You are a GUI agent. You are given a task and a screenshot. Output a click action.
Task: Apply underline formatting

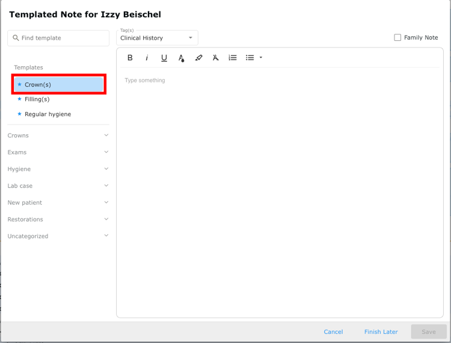pyautogui.click(x=164, y=58)
